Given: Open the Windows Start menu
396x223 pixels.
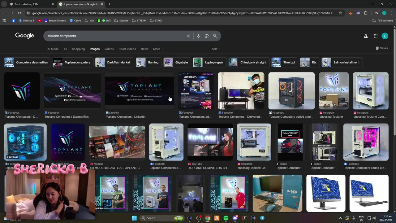Looking at the screenshot, I should (134, 218).
